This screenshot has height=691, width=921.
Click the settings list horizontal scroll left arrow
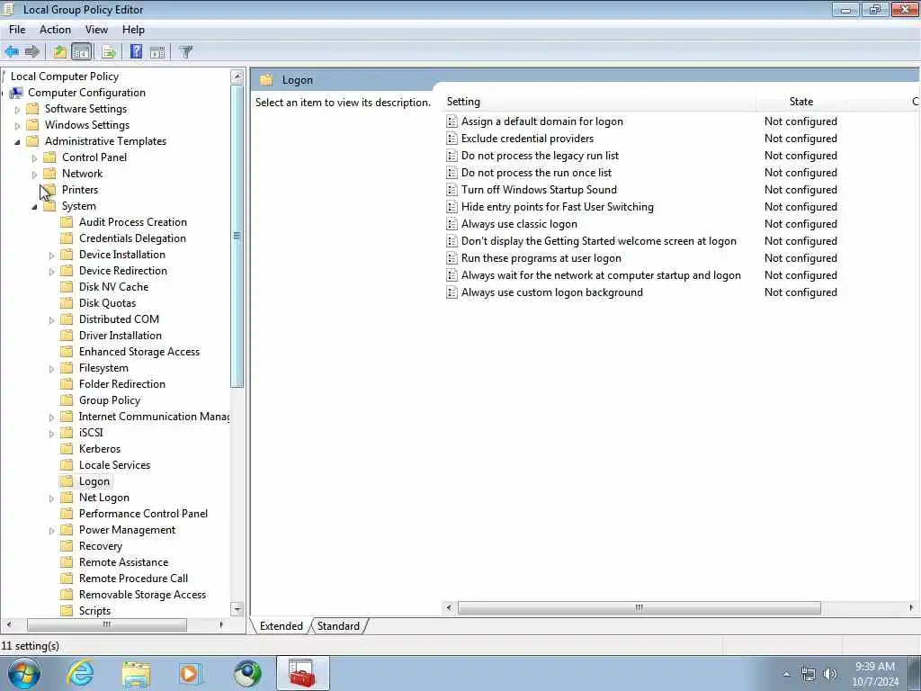[450, 607]
